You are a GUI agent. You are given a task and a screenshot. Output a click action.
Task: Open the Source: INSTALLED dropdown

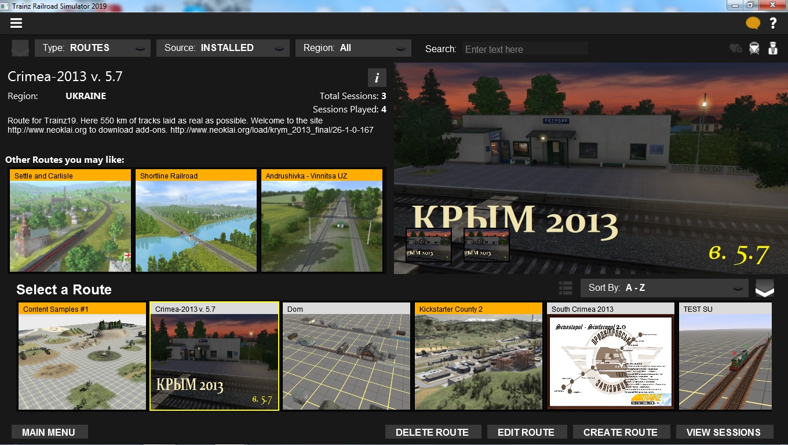coord(223,48)
